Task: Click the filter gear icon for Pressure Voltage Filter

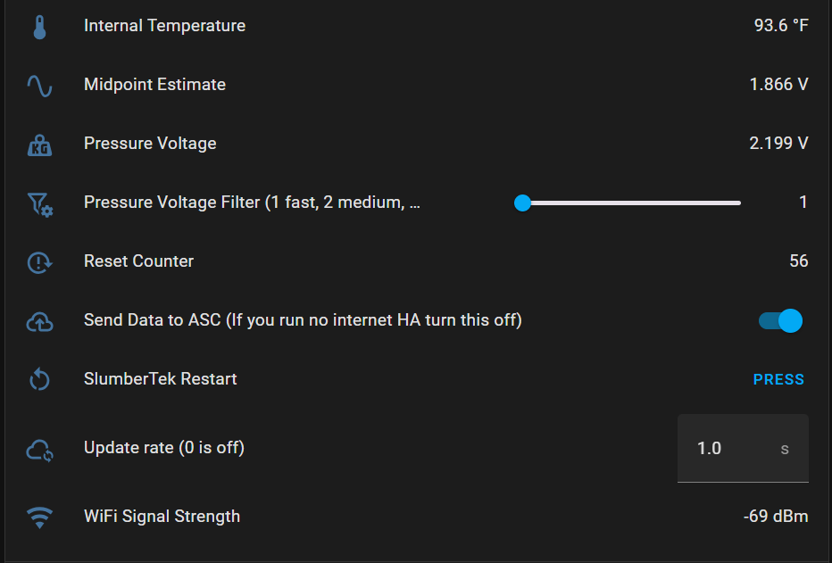Action: tap(40, 204)
